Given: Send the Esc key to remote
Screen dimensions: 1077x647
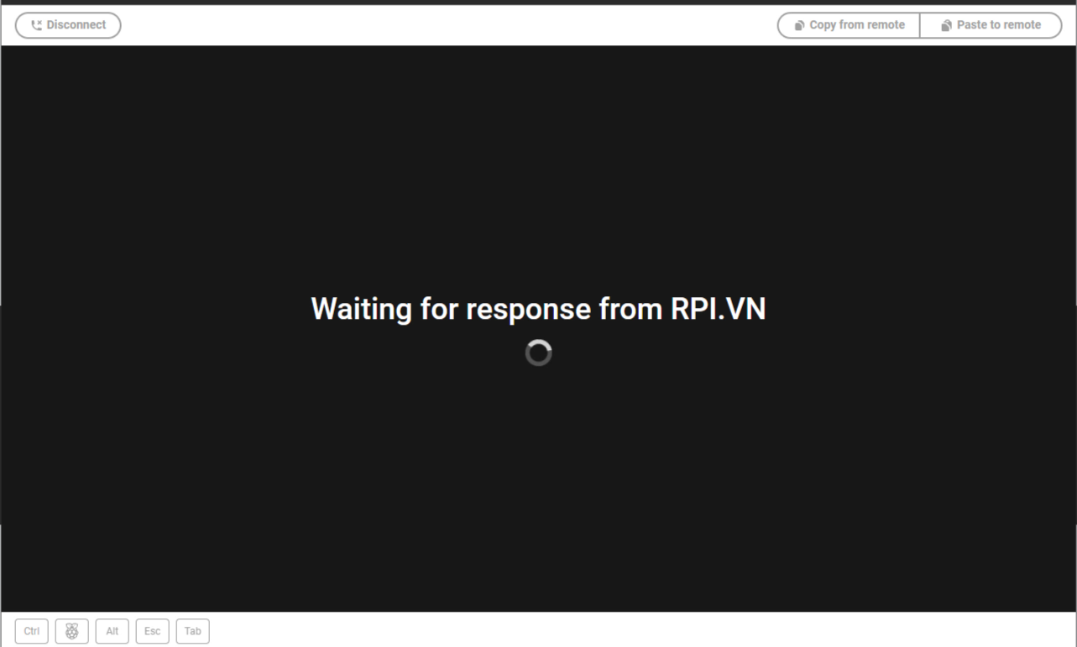Looking at the screenshot, I should click(153, 631).
